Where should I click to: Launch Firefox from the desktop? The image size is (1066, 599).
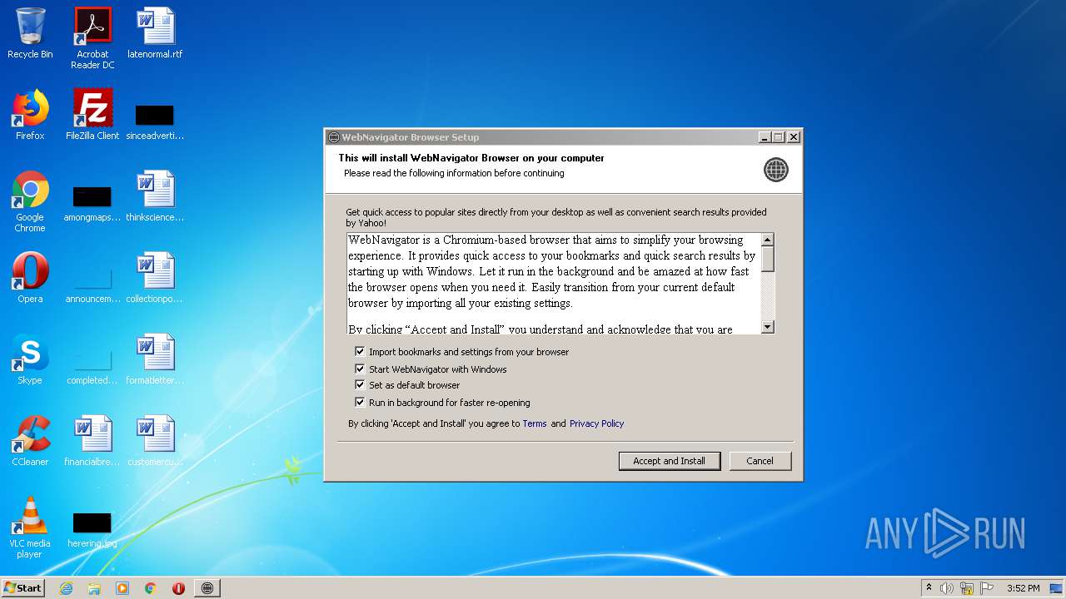tap(30, 115)
